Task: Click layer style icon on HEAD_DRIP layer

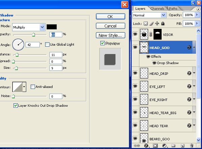Action: [189, 73]
